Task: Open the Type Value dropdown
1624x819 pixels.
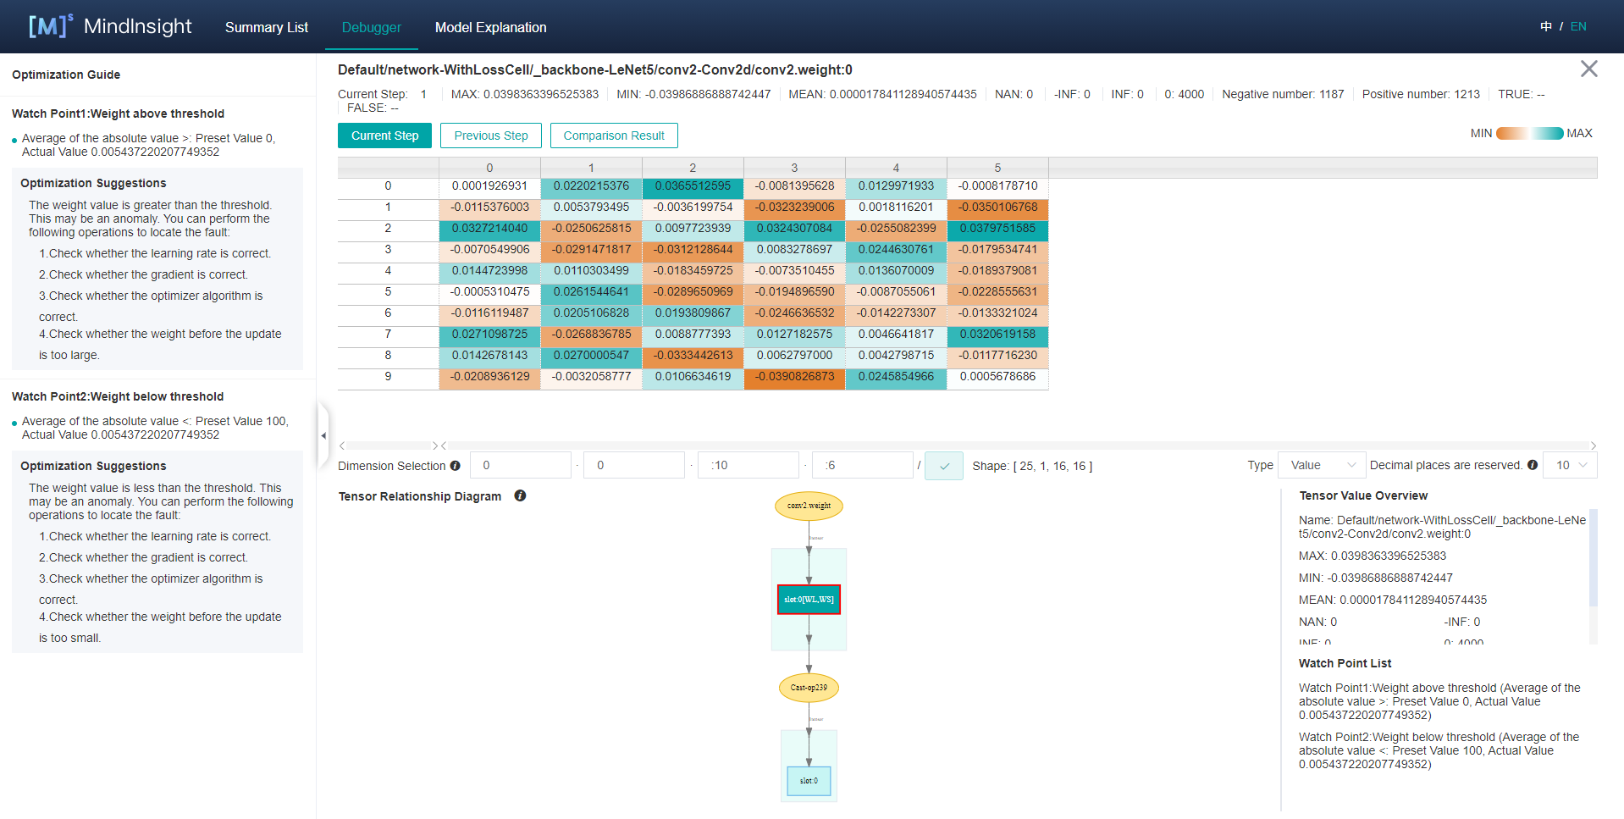Action: click(x=1321, y=465)
